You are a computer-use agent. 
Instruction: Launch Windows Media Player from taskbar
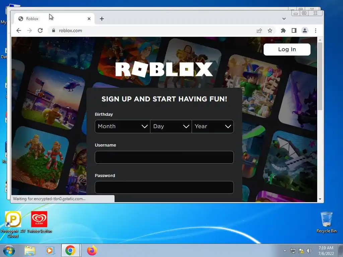[x=50, y=250]
